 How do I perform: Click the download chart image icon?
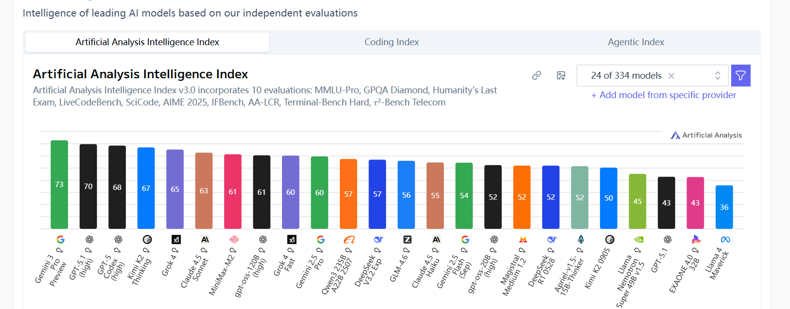point(561,75)
